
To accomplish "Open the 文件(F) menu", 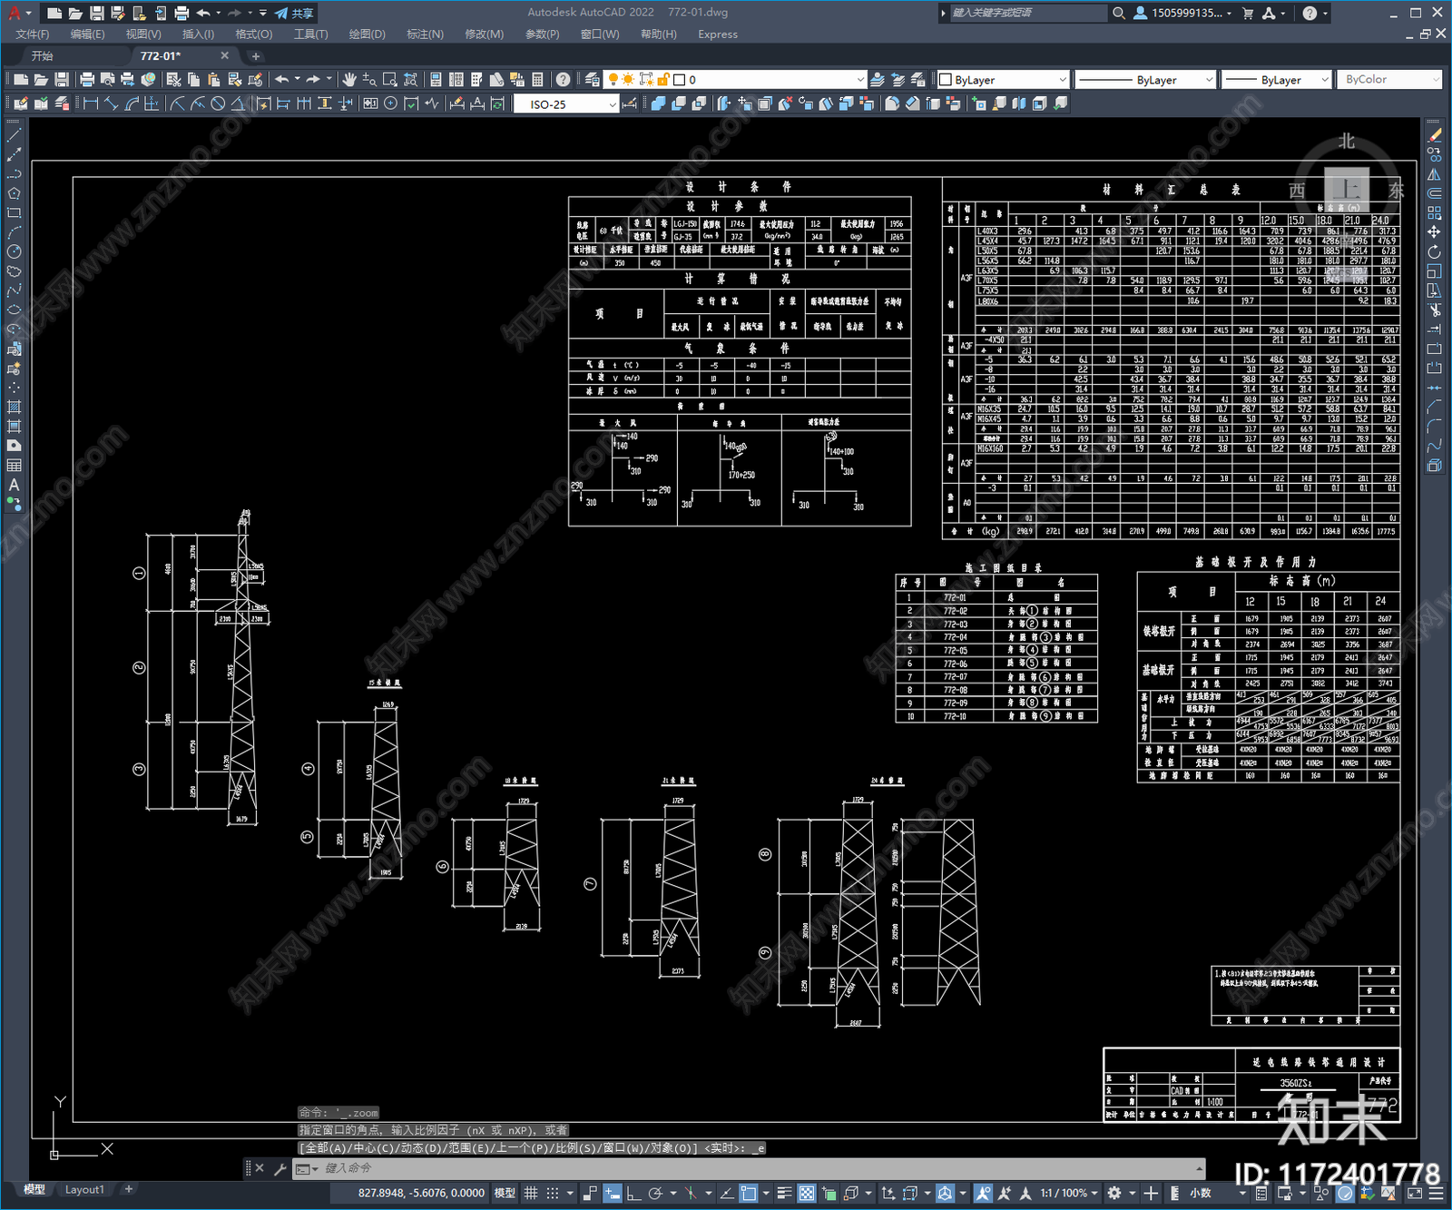I will pos(33,34).
